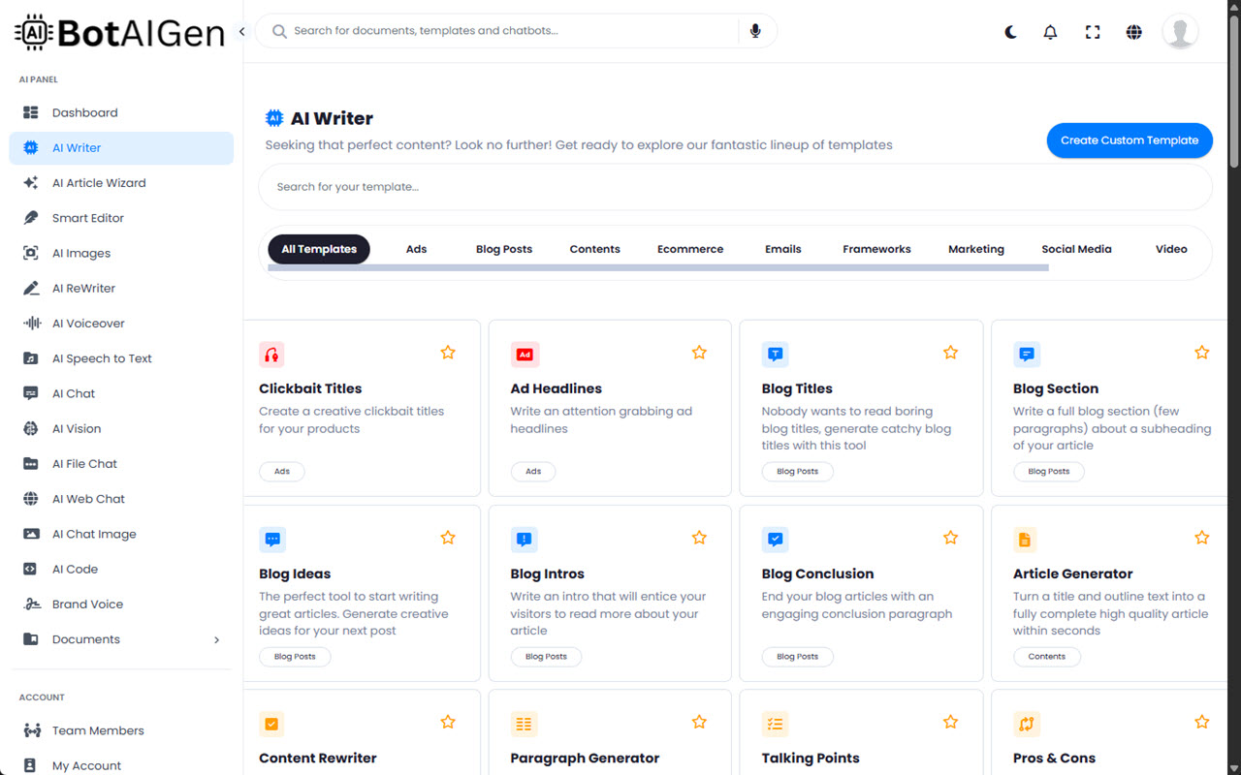Click Create Custom Template button
1241x775 pixels.
(1130, 140)
